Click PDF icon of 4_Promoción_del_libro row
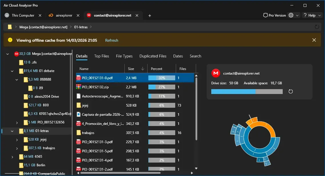 pos(78,123)
